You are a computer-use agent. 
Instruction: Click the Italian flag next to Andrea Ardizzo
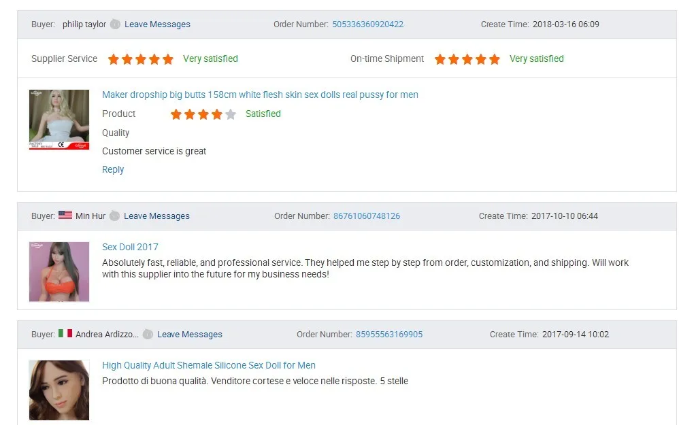pos(65,334)
